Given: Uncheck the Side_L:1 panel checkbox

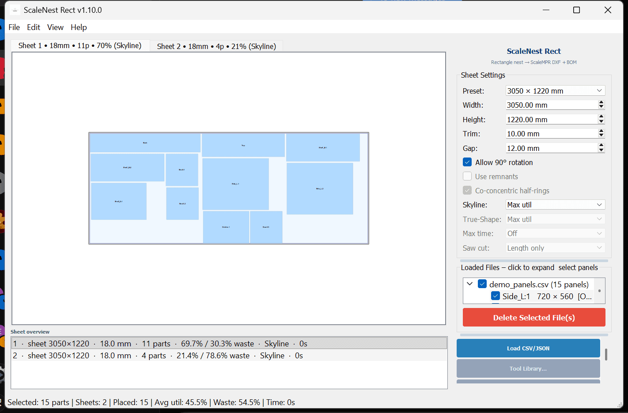Looking at the screenshot, I should [496, 296].
